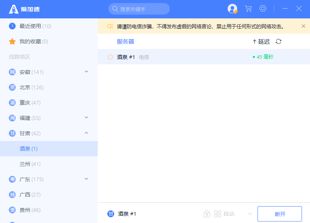Dismiss the fraud warning banner
The width and height of the screenshot is (310, 223).
click(303, 26)
